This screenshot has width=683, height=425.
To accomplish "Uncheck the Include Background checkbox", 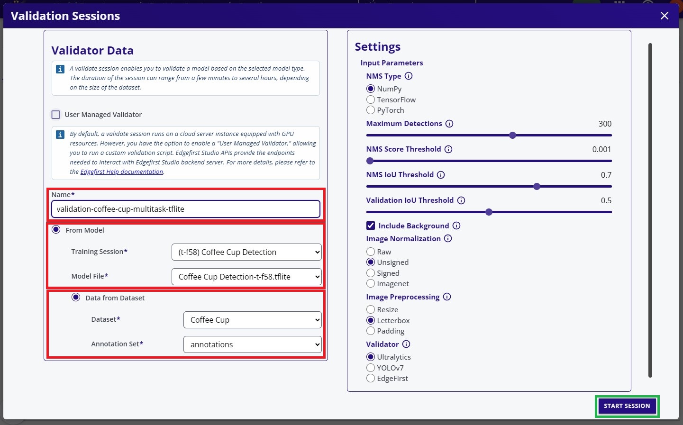I will (x=371, y=226).
